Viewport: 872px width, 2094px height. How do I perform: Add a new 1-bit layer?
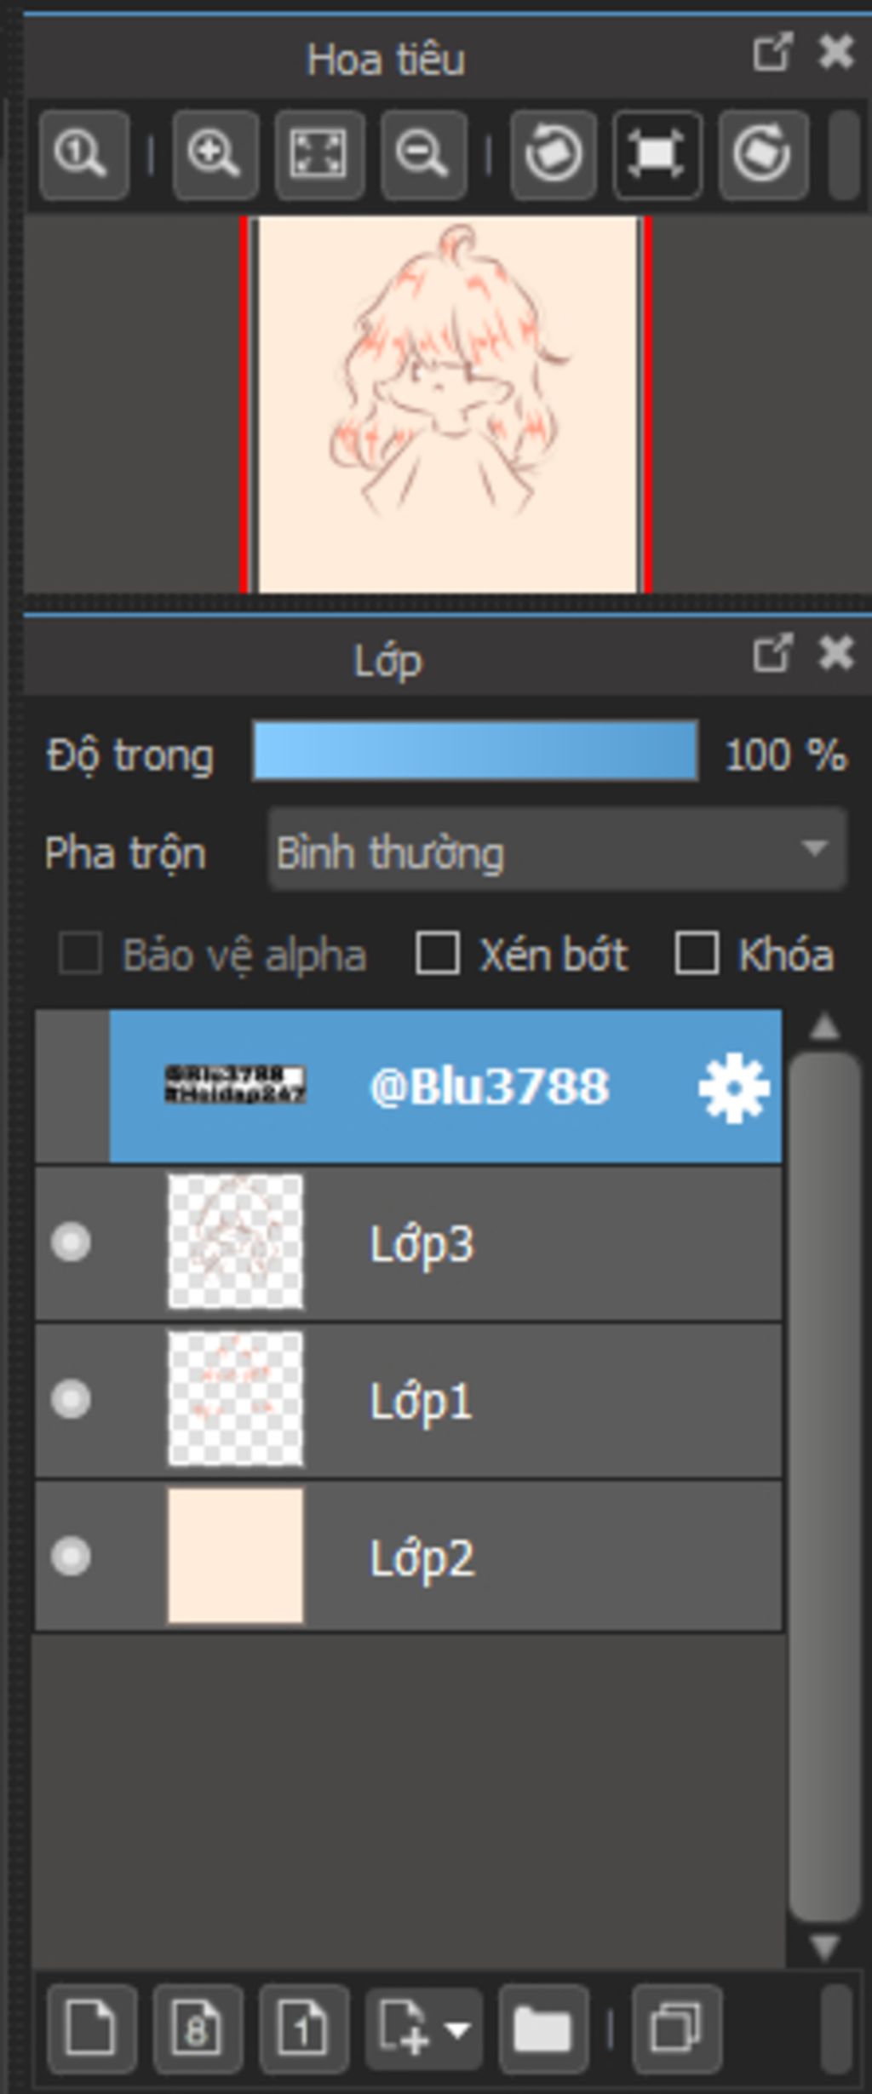click(303, 2028)
